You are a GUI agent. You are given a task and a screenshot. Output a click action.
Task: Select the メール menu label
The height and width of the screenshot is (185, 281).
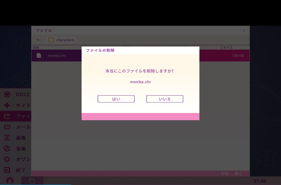[x=24, y=127]
